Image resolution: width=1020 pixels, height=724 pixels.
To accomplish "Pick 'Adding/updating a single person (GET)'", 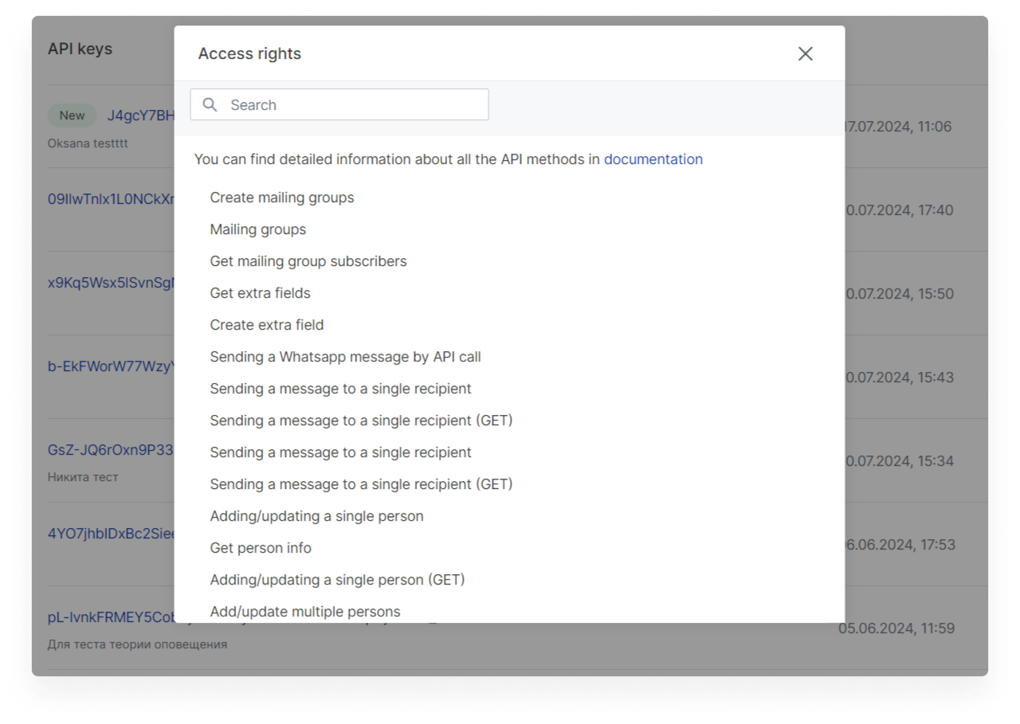I will coord(338,580).
